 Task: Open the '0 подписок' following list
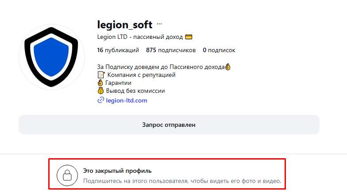[219, 50]
